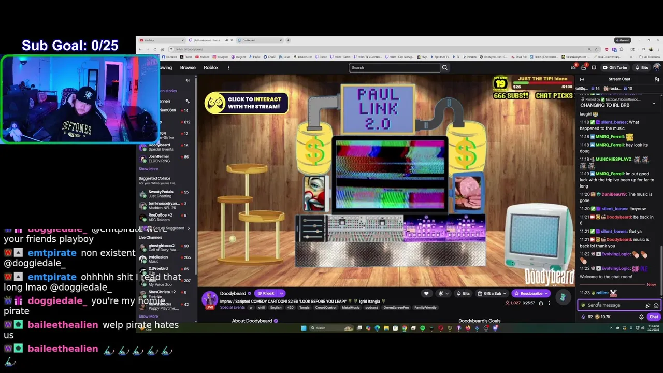The image size is (663, 373).
Task: Click the Gift Turbo button
Action: click(x=615, y=67)
